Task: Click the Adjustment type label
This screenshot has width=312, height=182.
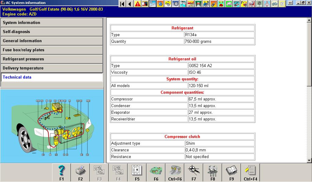Action: [148, 143]
